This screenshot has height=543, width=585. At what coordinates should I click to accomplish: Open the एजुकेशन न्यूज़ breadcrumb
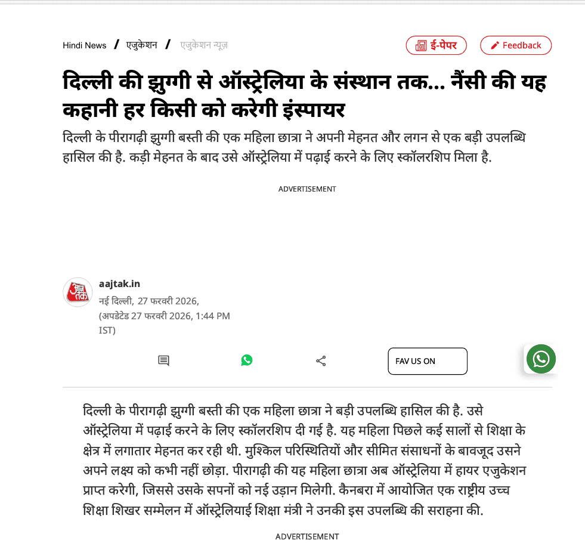(x=204, y=45)
